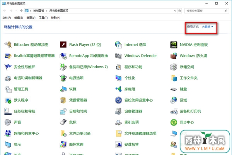The image size is (232, 155).
Task: Go up one level with up arrow
Action: click(x=21, y=11)
